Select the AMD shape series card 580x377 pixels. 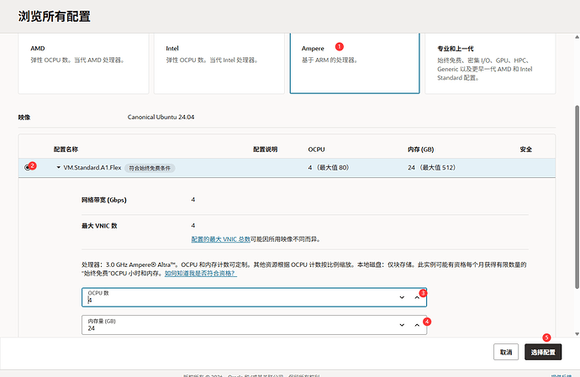pos(83,63)
